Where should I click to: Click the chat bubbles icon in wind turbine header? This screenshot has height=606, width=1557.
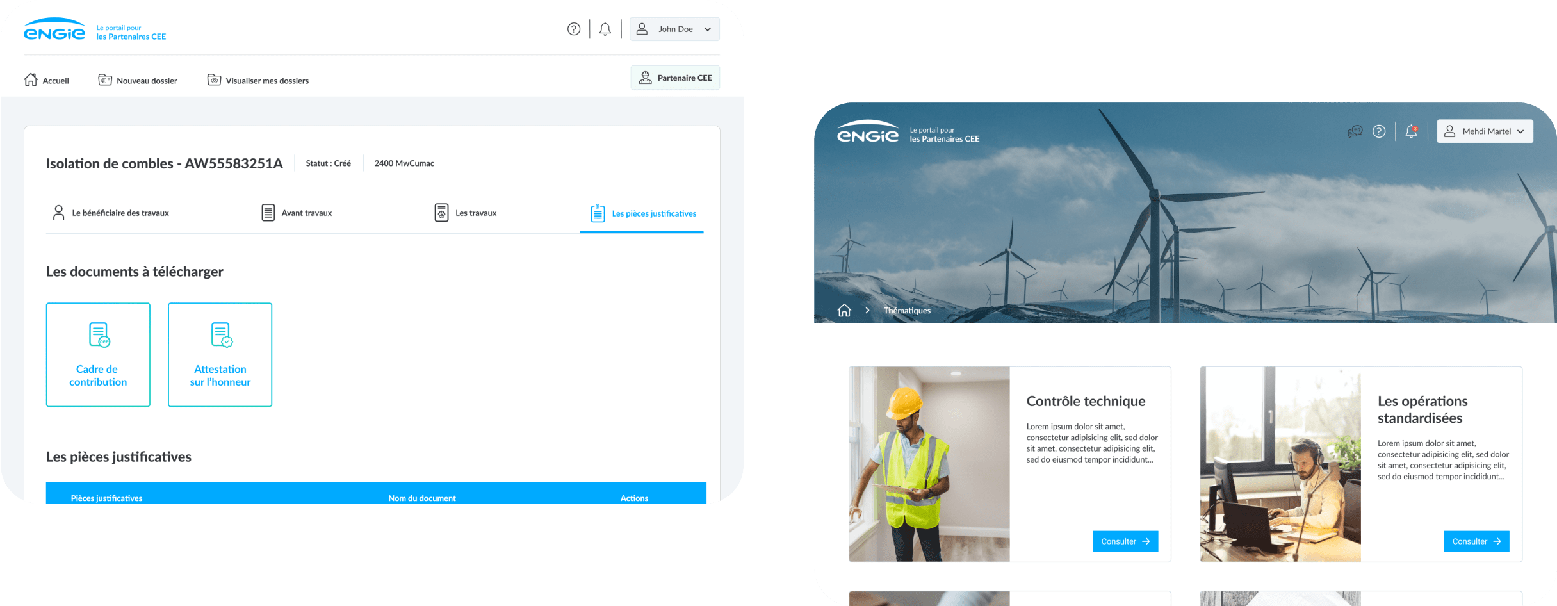[1355, 131]
